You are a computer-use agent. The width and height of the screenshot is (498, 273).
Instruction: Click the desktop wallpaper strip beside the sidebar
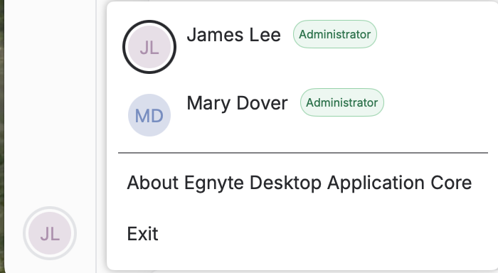2,136
